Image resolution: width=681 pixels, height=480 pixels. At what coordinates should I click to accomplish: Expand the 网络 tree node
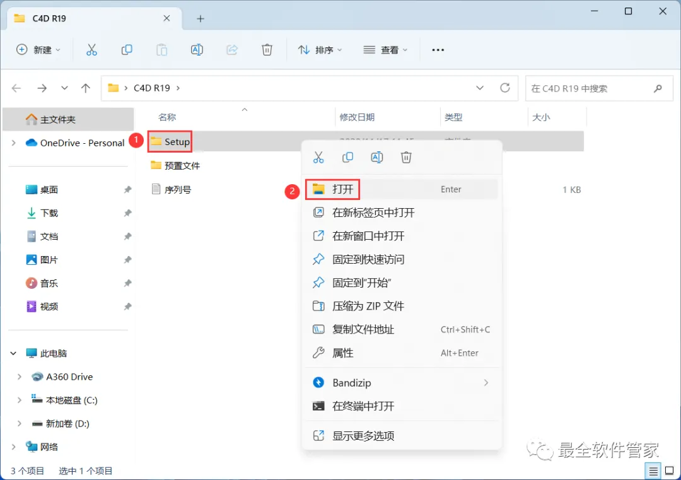coord(13,447)
